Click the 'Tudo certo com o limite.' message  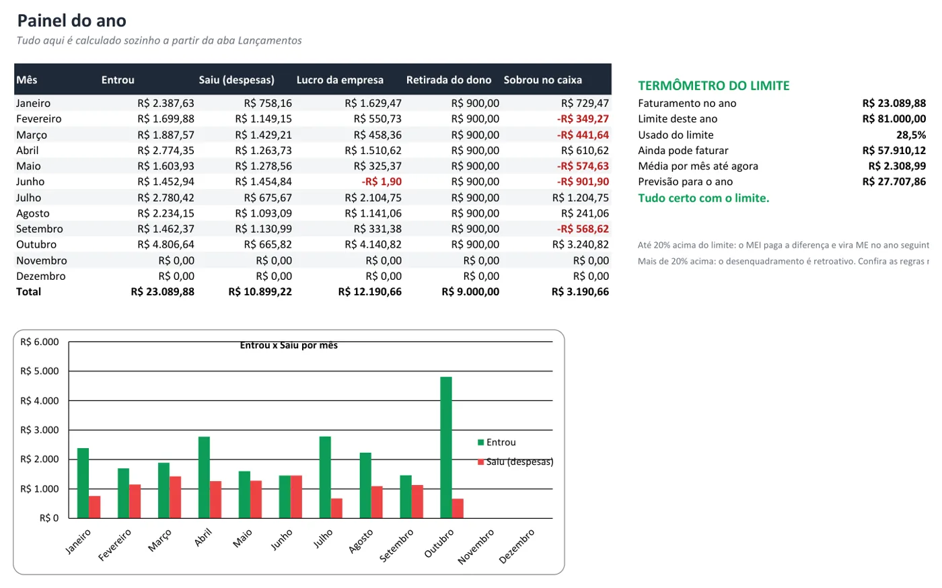coord(704,198)
